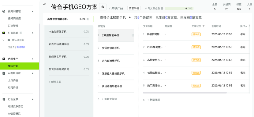Open 引用详情 in sidebar
Screen dimensions: 254x117
(x=13, y=88)
